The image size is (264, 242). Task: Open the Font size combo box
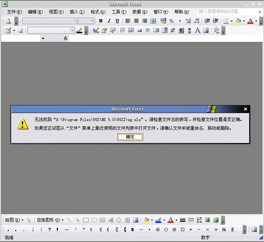pyautogui.click(x=86, y=21)
